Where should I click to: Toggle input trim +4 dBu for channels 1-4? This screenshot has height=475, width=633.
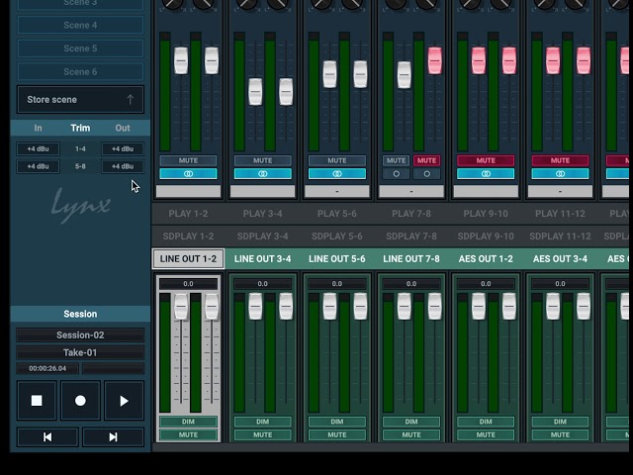pos(38,148)
